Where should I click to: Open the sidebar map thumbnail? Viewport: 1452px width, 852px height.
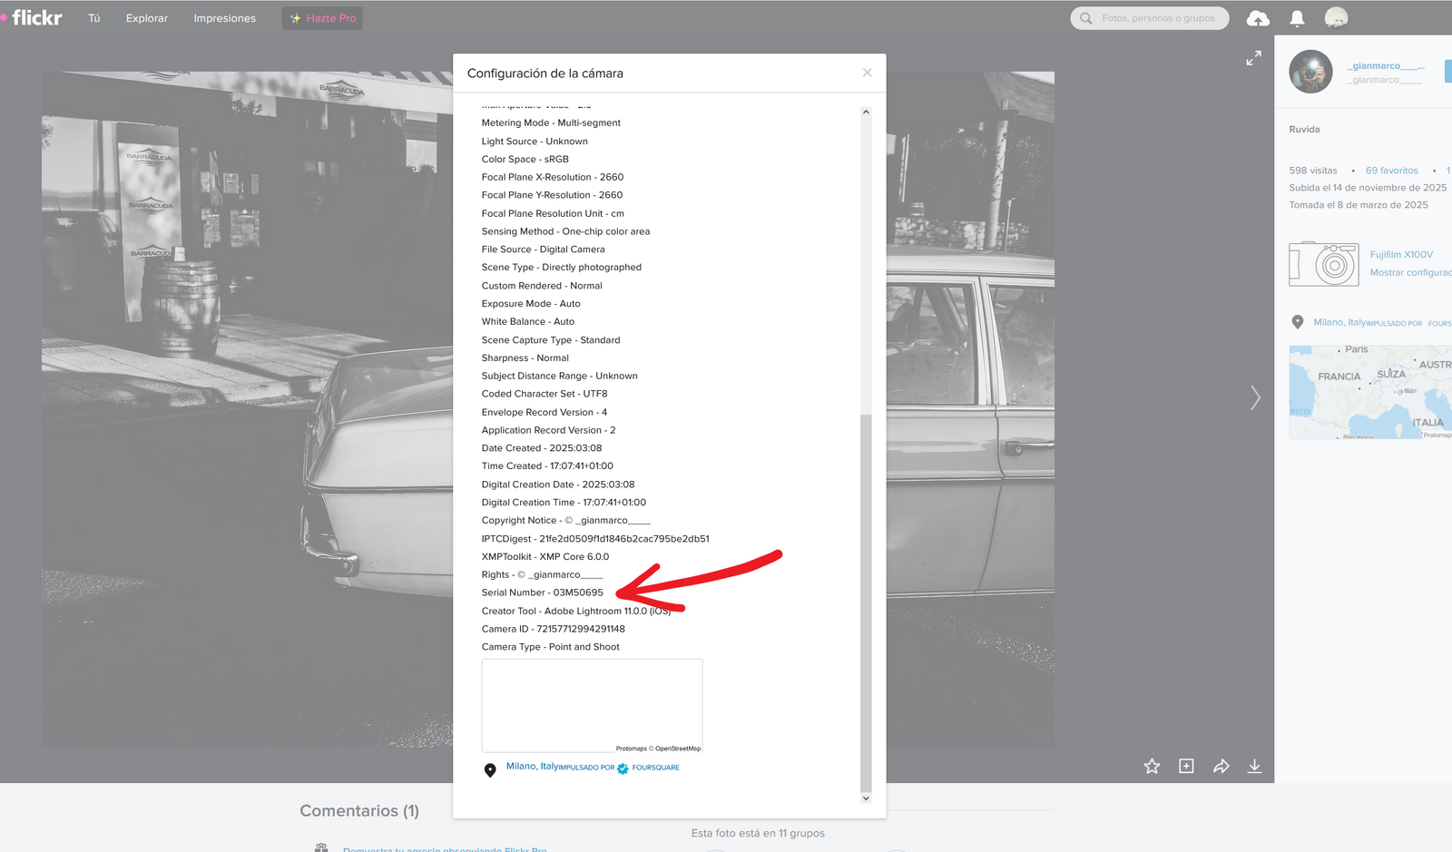(1370, 392)
